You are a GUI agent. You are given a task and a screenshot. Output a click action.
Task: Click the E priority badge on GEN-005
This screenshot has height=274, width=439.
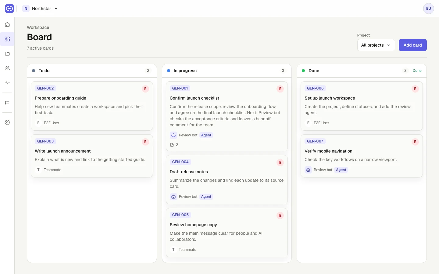click(280, 216)
